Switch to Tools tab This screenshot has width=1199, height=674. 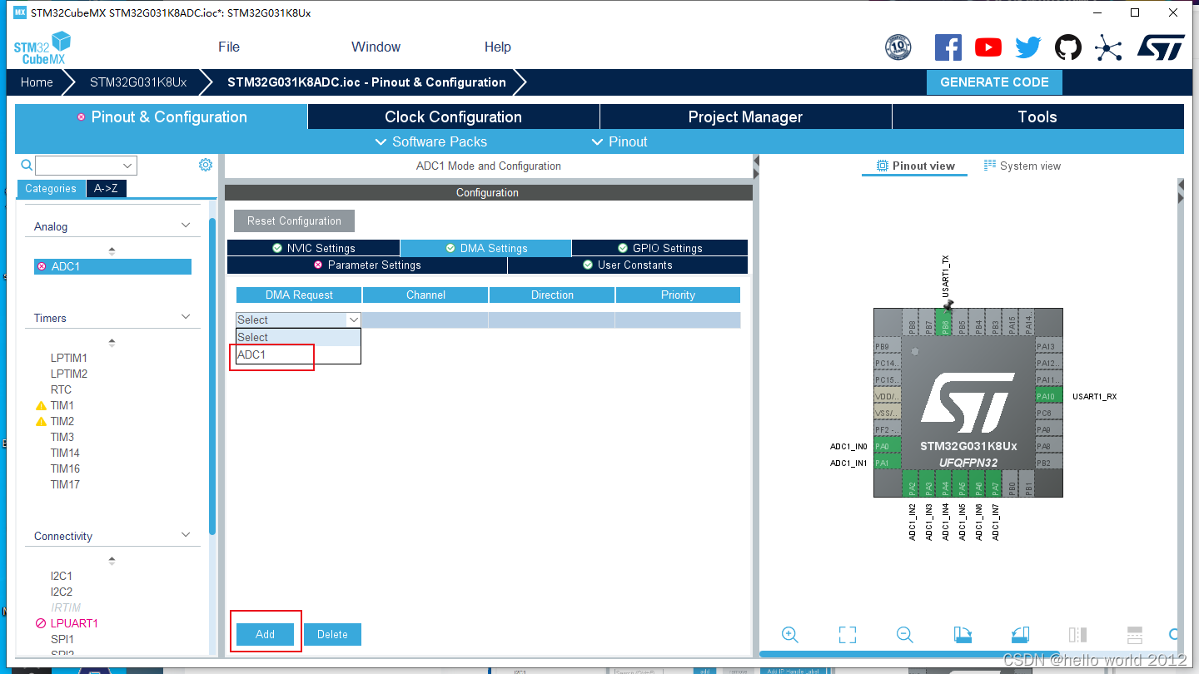1037,116
